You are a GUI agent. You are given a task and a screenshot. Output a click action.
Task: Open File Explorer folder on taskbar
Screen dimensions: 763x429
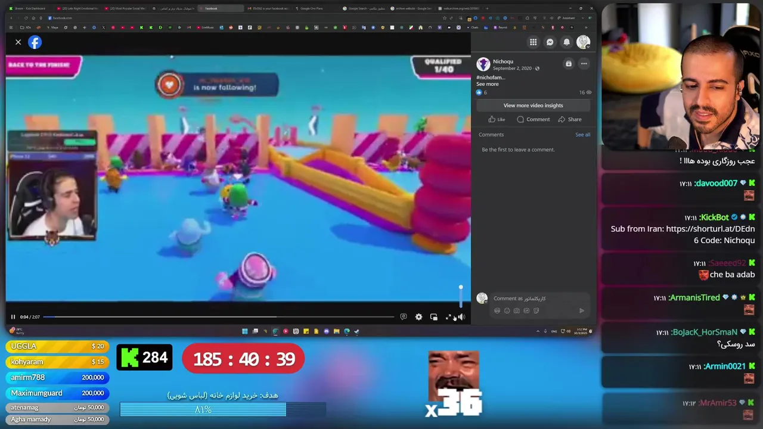[336, 331]
